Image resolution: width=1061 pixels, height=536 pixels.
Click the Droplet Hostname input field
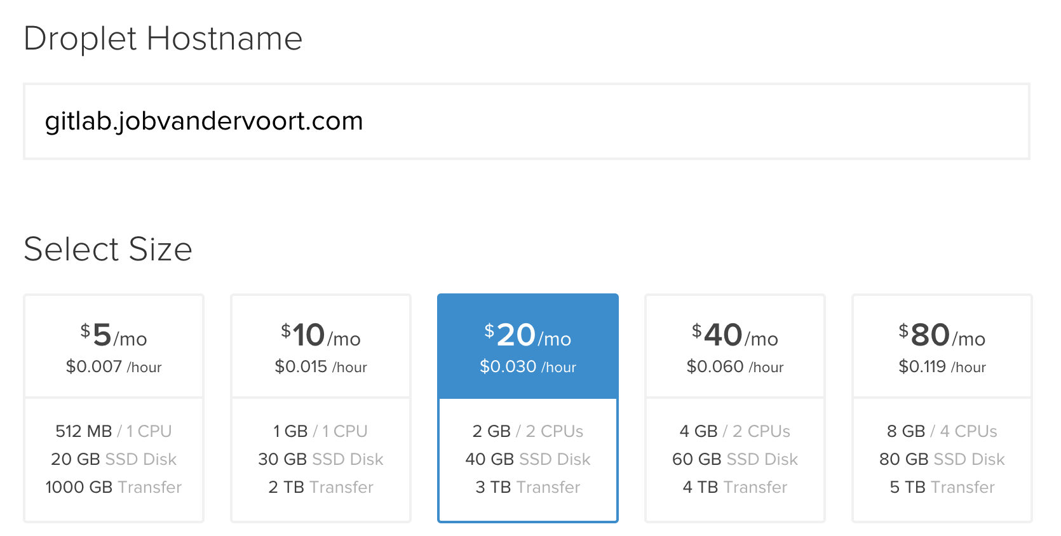pos(527,121)
